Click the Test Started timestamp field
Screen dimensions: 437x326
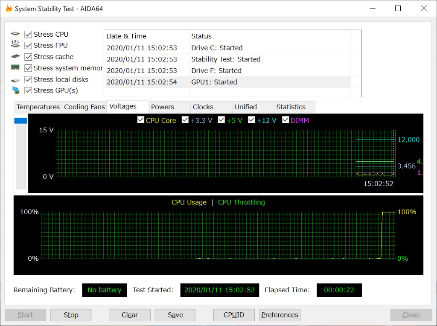(x=220, y=290)
